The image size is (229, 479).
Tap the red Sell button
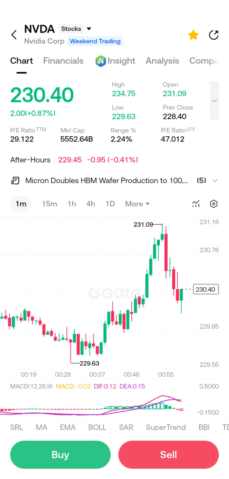[x=169, y=455]
